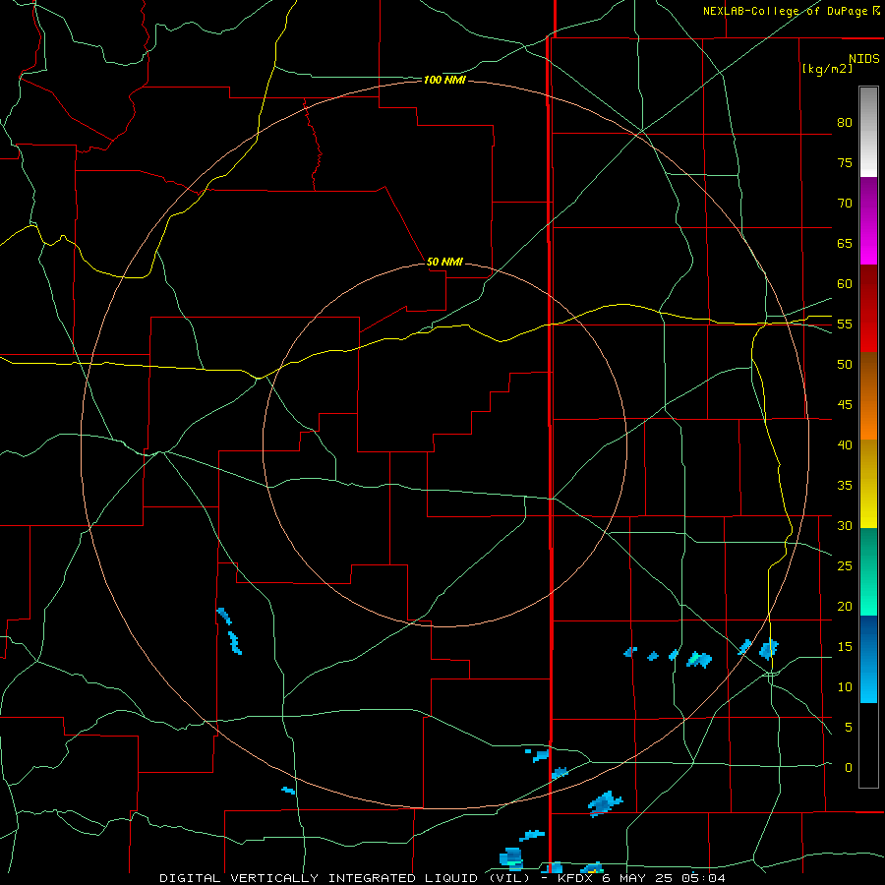Click the scale value "55"
Viewport: 885px width, 885px height.
click(x=845, y=324)
